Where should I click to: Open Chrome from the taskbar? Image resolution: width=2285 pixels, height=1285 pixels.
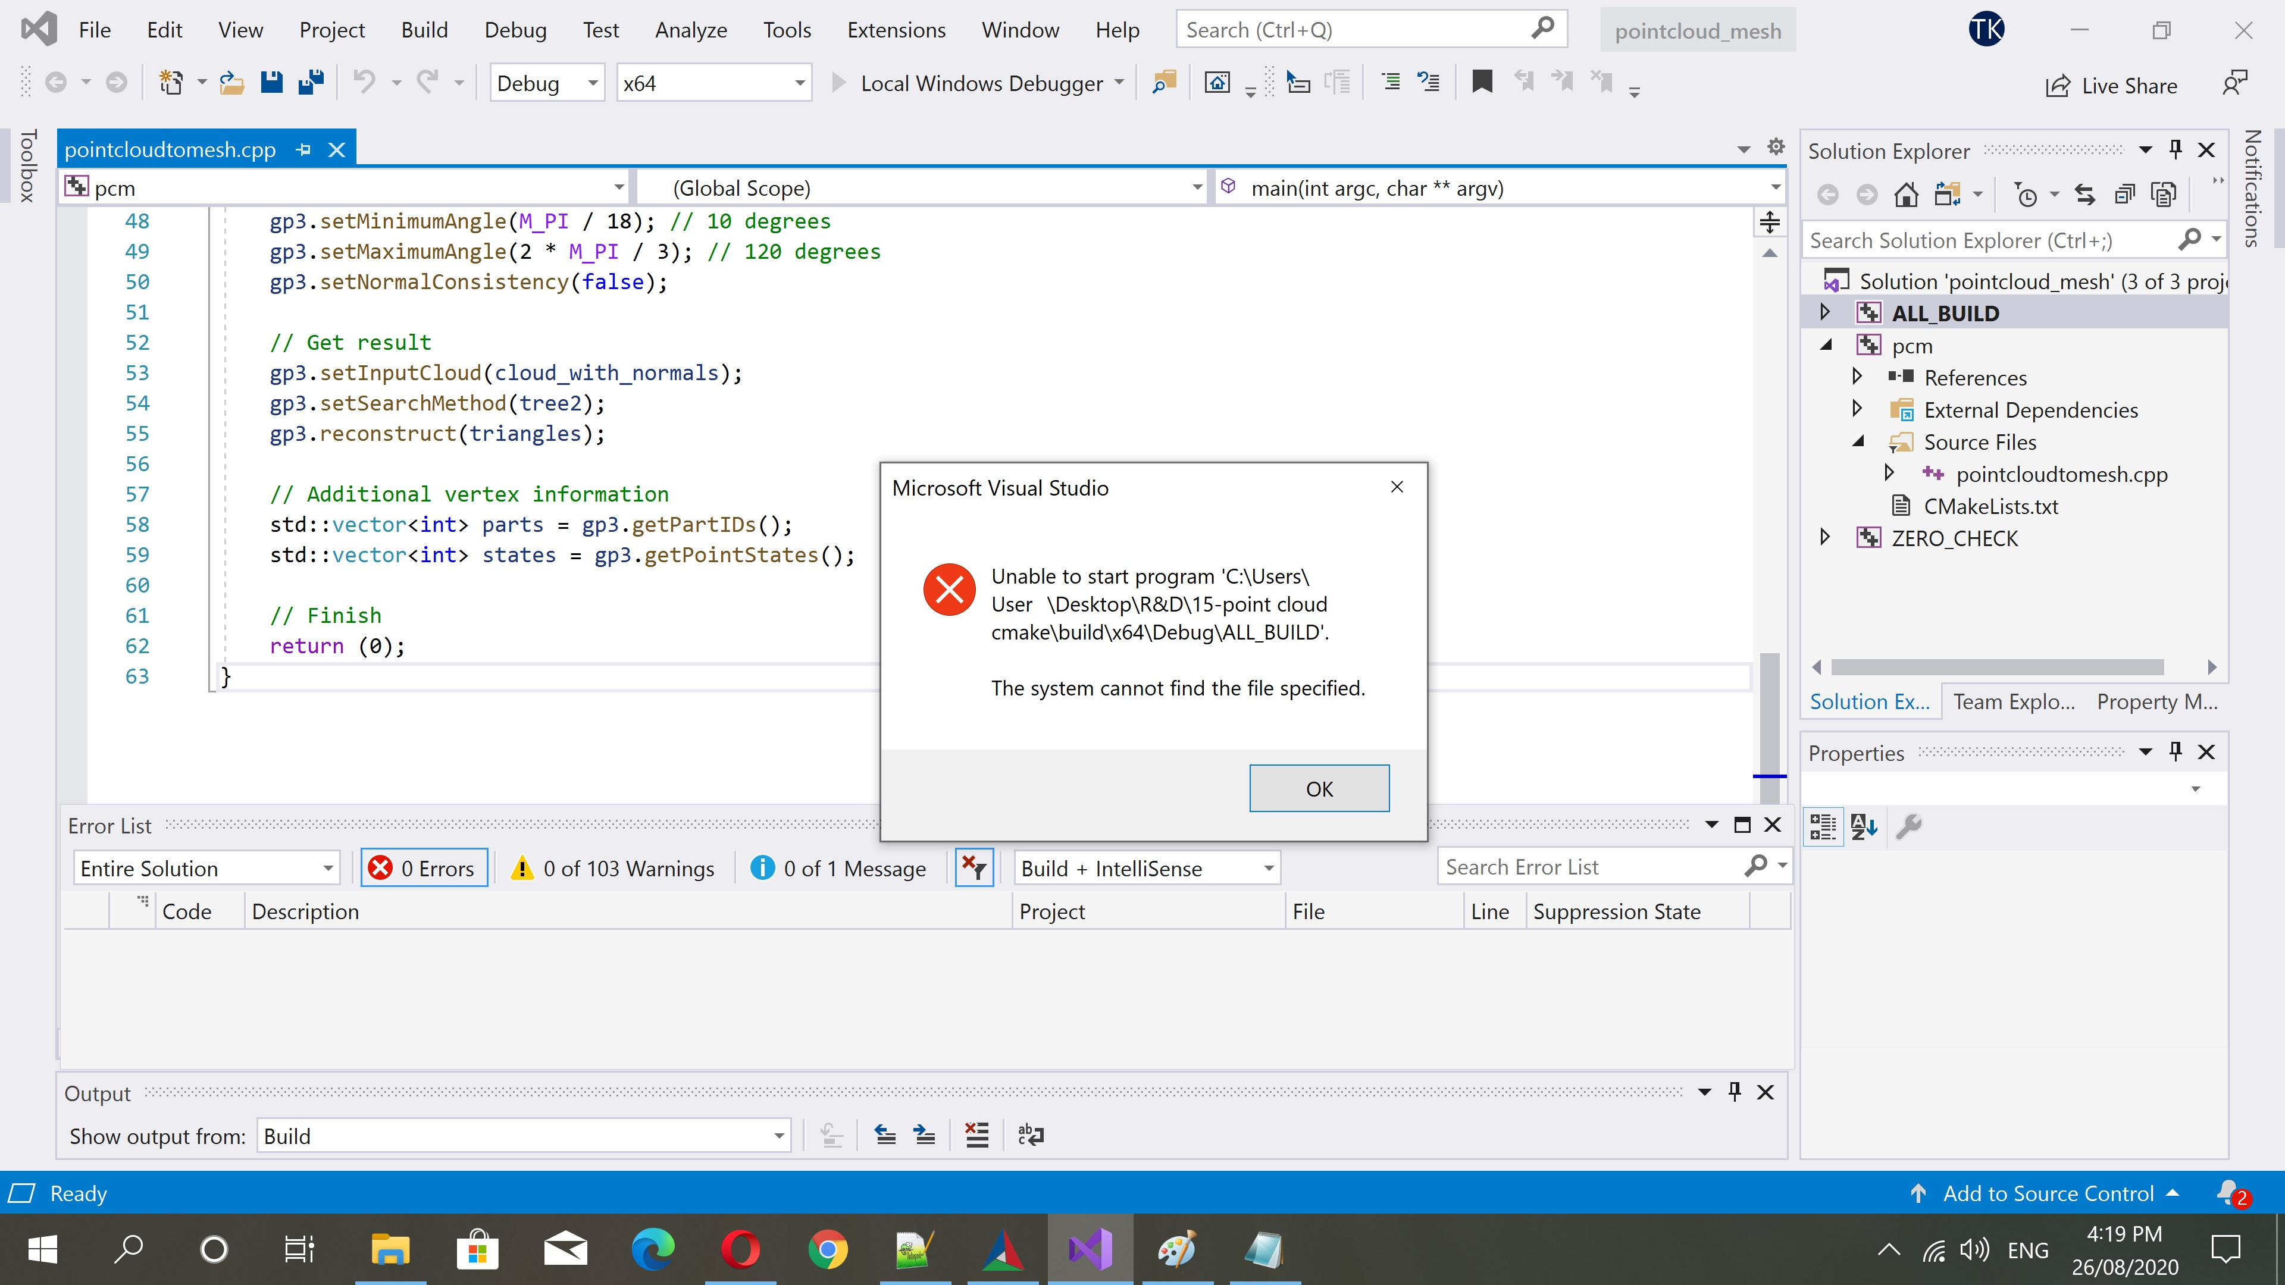coord(828,1250)
